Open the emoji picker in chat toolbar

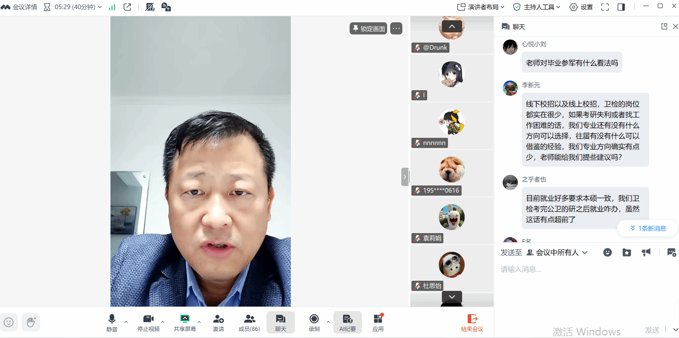608,252
